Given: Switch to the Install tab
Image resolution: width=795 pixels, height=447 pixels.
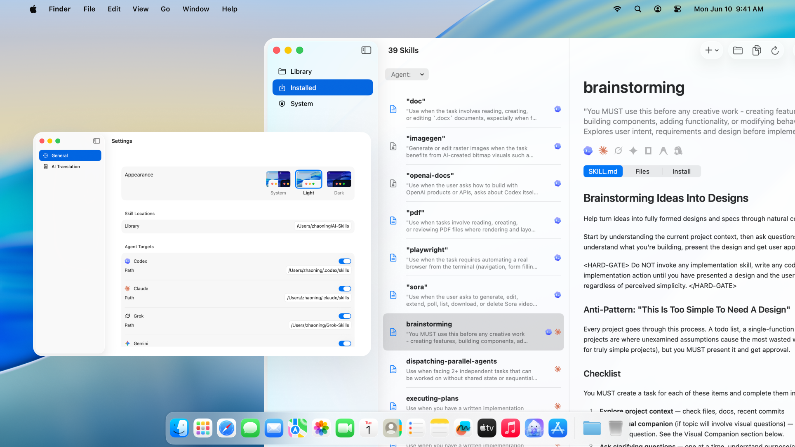Looking at the screenshot, I should (681, 172).
